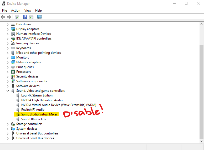Click the Disk drives category icon
The width and height of the screenshot is (204, 150).
[x=13, y=25]
